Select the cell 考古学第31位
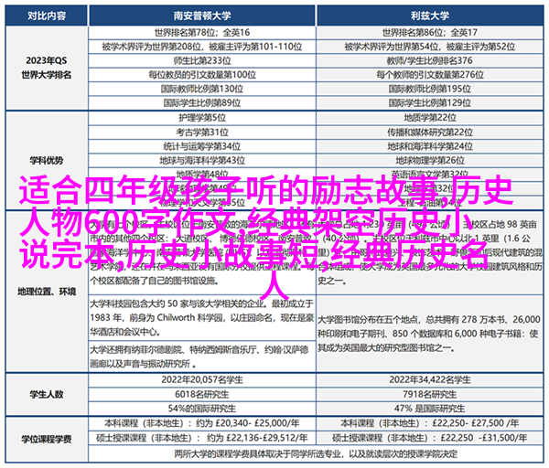Viewport: 549px width, 468px height. tap(202, 133)
